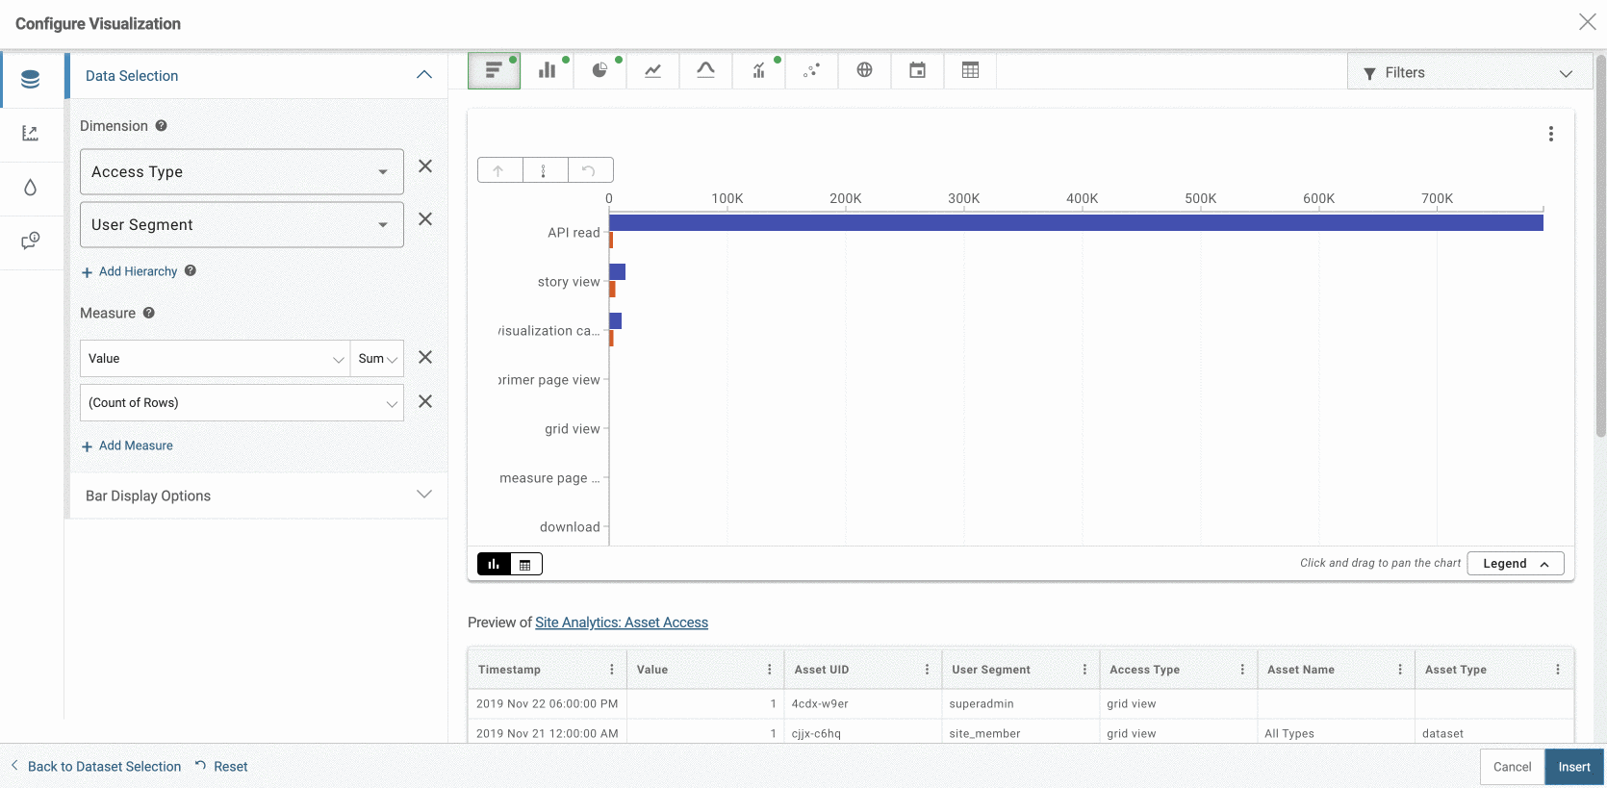This screenshot has height=788, width=1607.
Task: Open the axis and scale sidebar tab
Action: [x=31, y=134]
